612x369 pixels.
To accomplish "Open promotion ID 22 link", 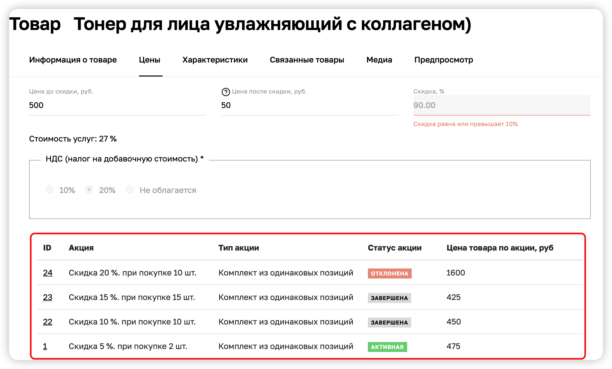I will pyautogui.click(x=48, y=321).
